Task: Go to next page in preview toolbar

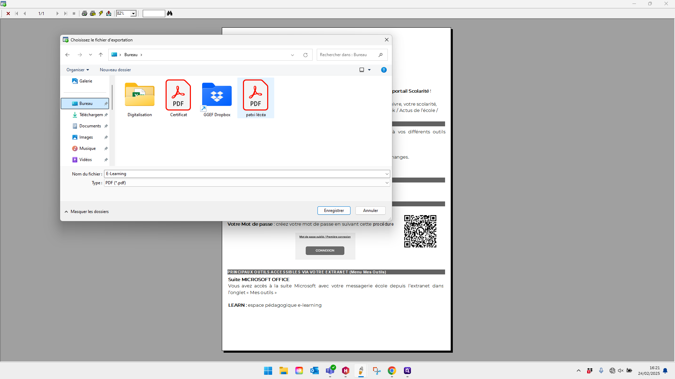Action: tap(57, 13)
